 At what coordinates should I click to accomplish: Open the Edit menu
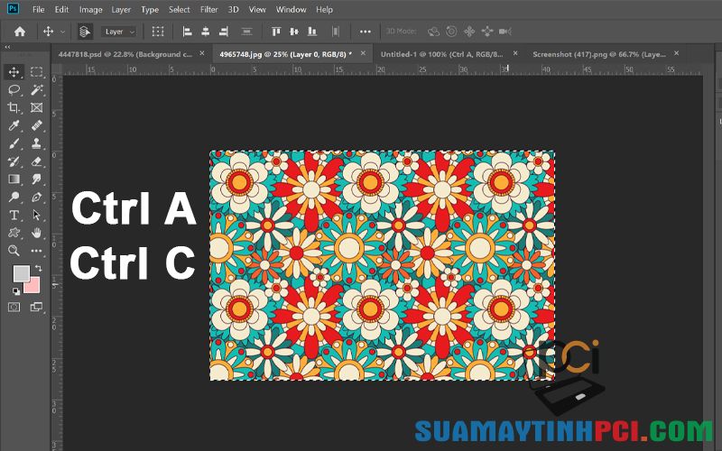click(61, 9)
